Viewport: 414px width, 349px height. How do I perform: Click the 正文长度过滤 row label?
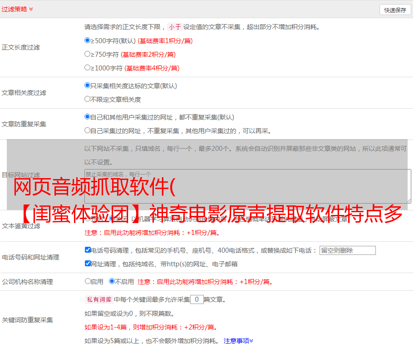click(x=20, y=47)
